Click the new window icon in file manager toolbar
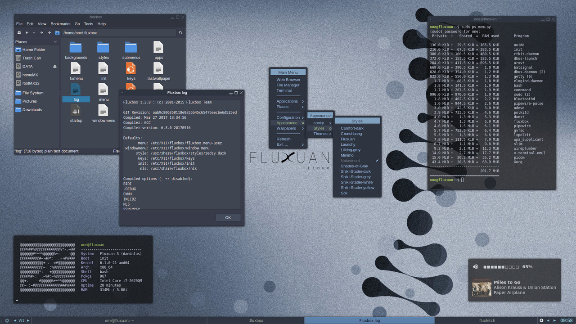 coord(19,33)
